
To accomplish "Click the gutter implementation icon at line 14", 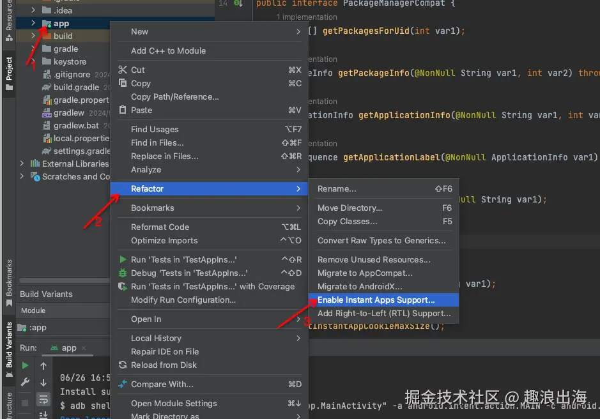I will click(238, 3).
